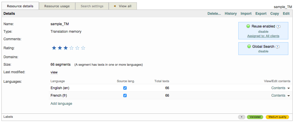Screen dimensions: 295x123
Task: Toggle the English source language checkbox
Action: pyautogui.click(x=125, y=88)
